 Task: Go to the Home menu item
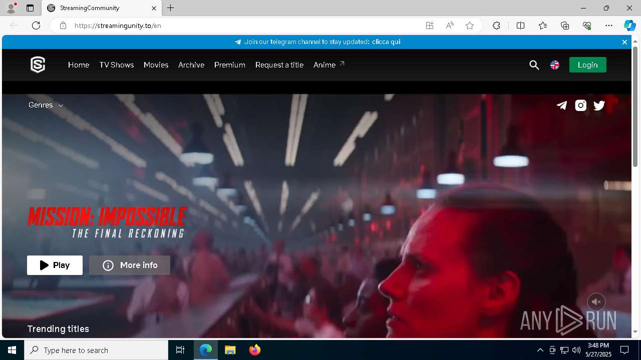point(79,65)
